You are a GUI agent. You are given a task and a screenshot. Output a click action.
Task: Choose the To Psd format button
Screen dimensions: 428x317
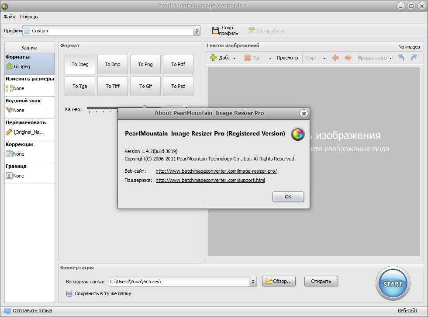tap(178, 87)
